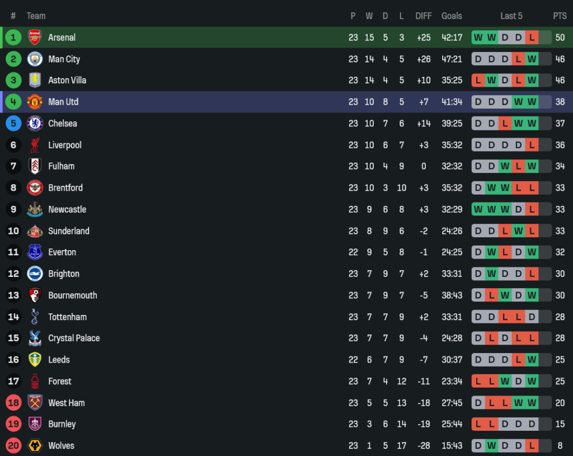Viewport: 573px width, 456px height.
Task: Click the Crystal Palace crest icon
Action: [x=35, y=338]
